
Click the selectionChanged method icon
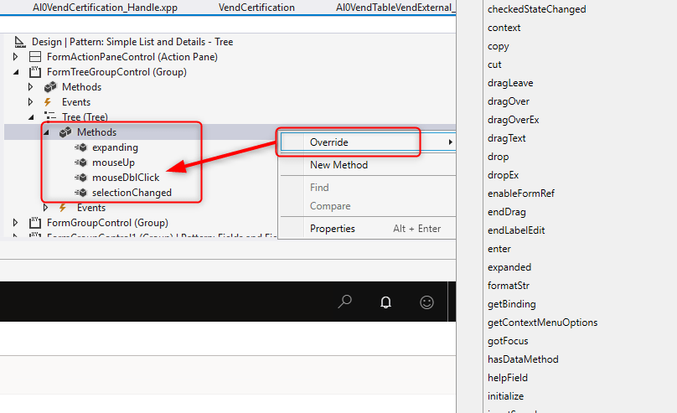pos(81,193)
